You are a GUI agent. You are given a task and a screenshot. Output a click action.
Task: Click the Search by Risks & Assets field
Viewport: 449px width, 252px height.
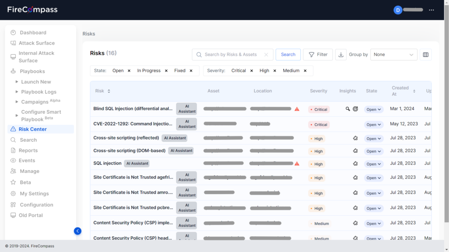[232, 54]
